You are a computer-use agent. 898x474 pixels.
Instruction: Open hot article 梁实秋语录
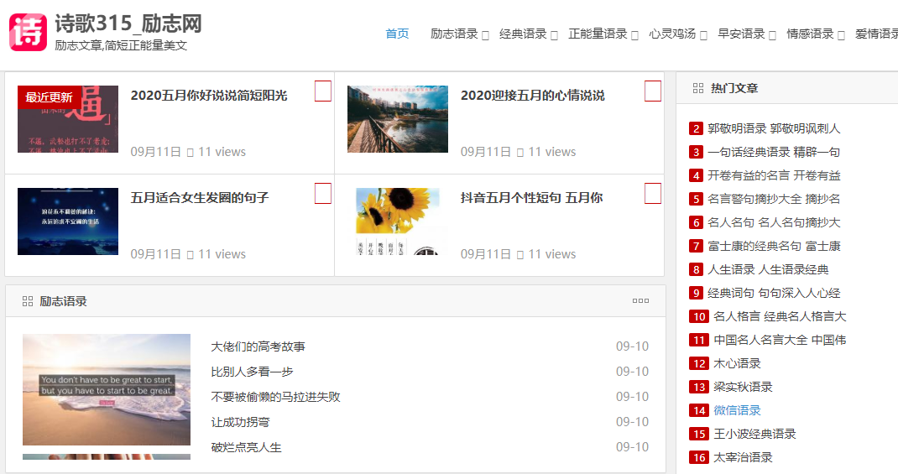pyautogui.click(x=743, y=387)
